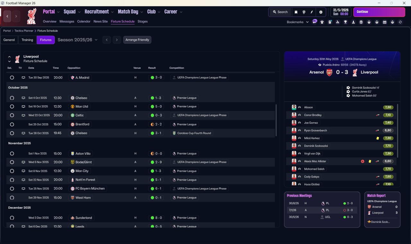The image size is (411, 244).
Task: Select the Chelsea 4 Oct fixture radio button
Action: tap(12, 98)
